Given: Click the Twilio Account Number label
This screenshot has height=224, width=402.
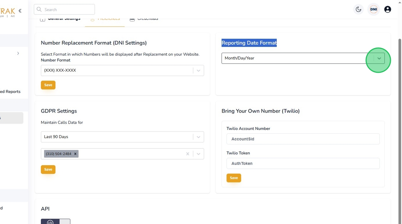Looking at the screenshot, I should coord(248,129).
